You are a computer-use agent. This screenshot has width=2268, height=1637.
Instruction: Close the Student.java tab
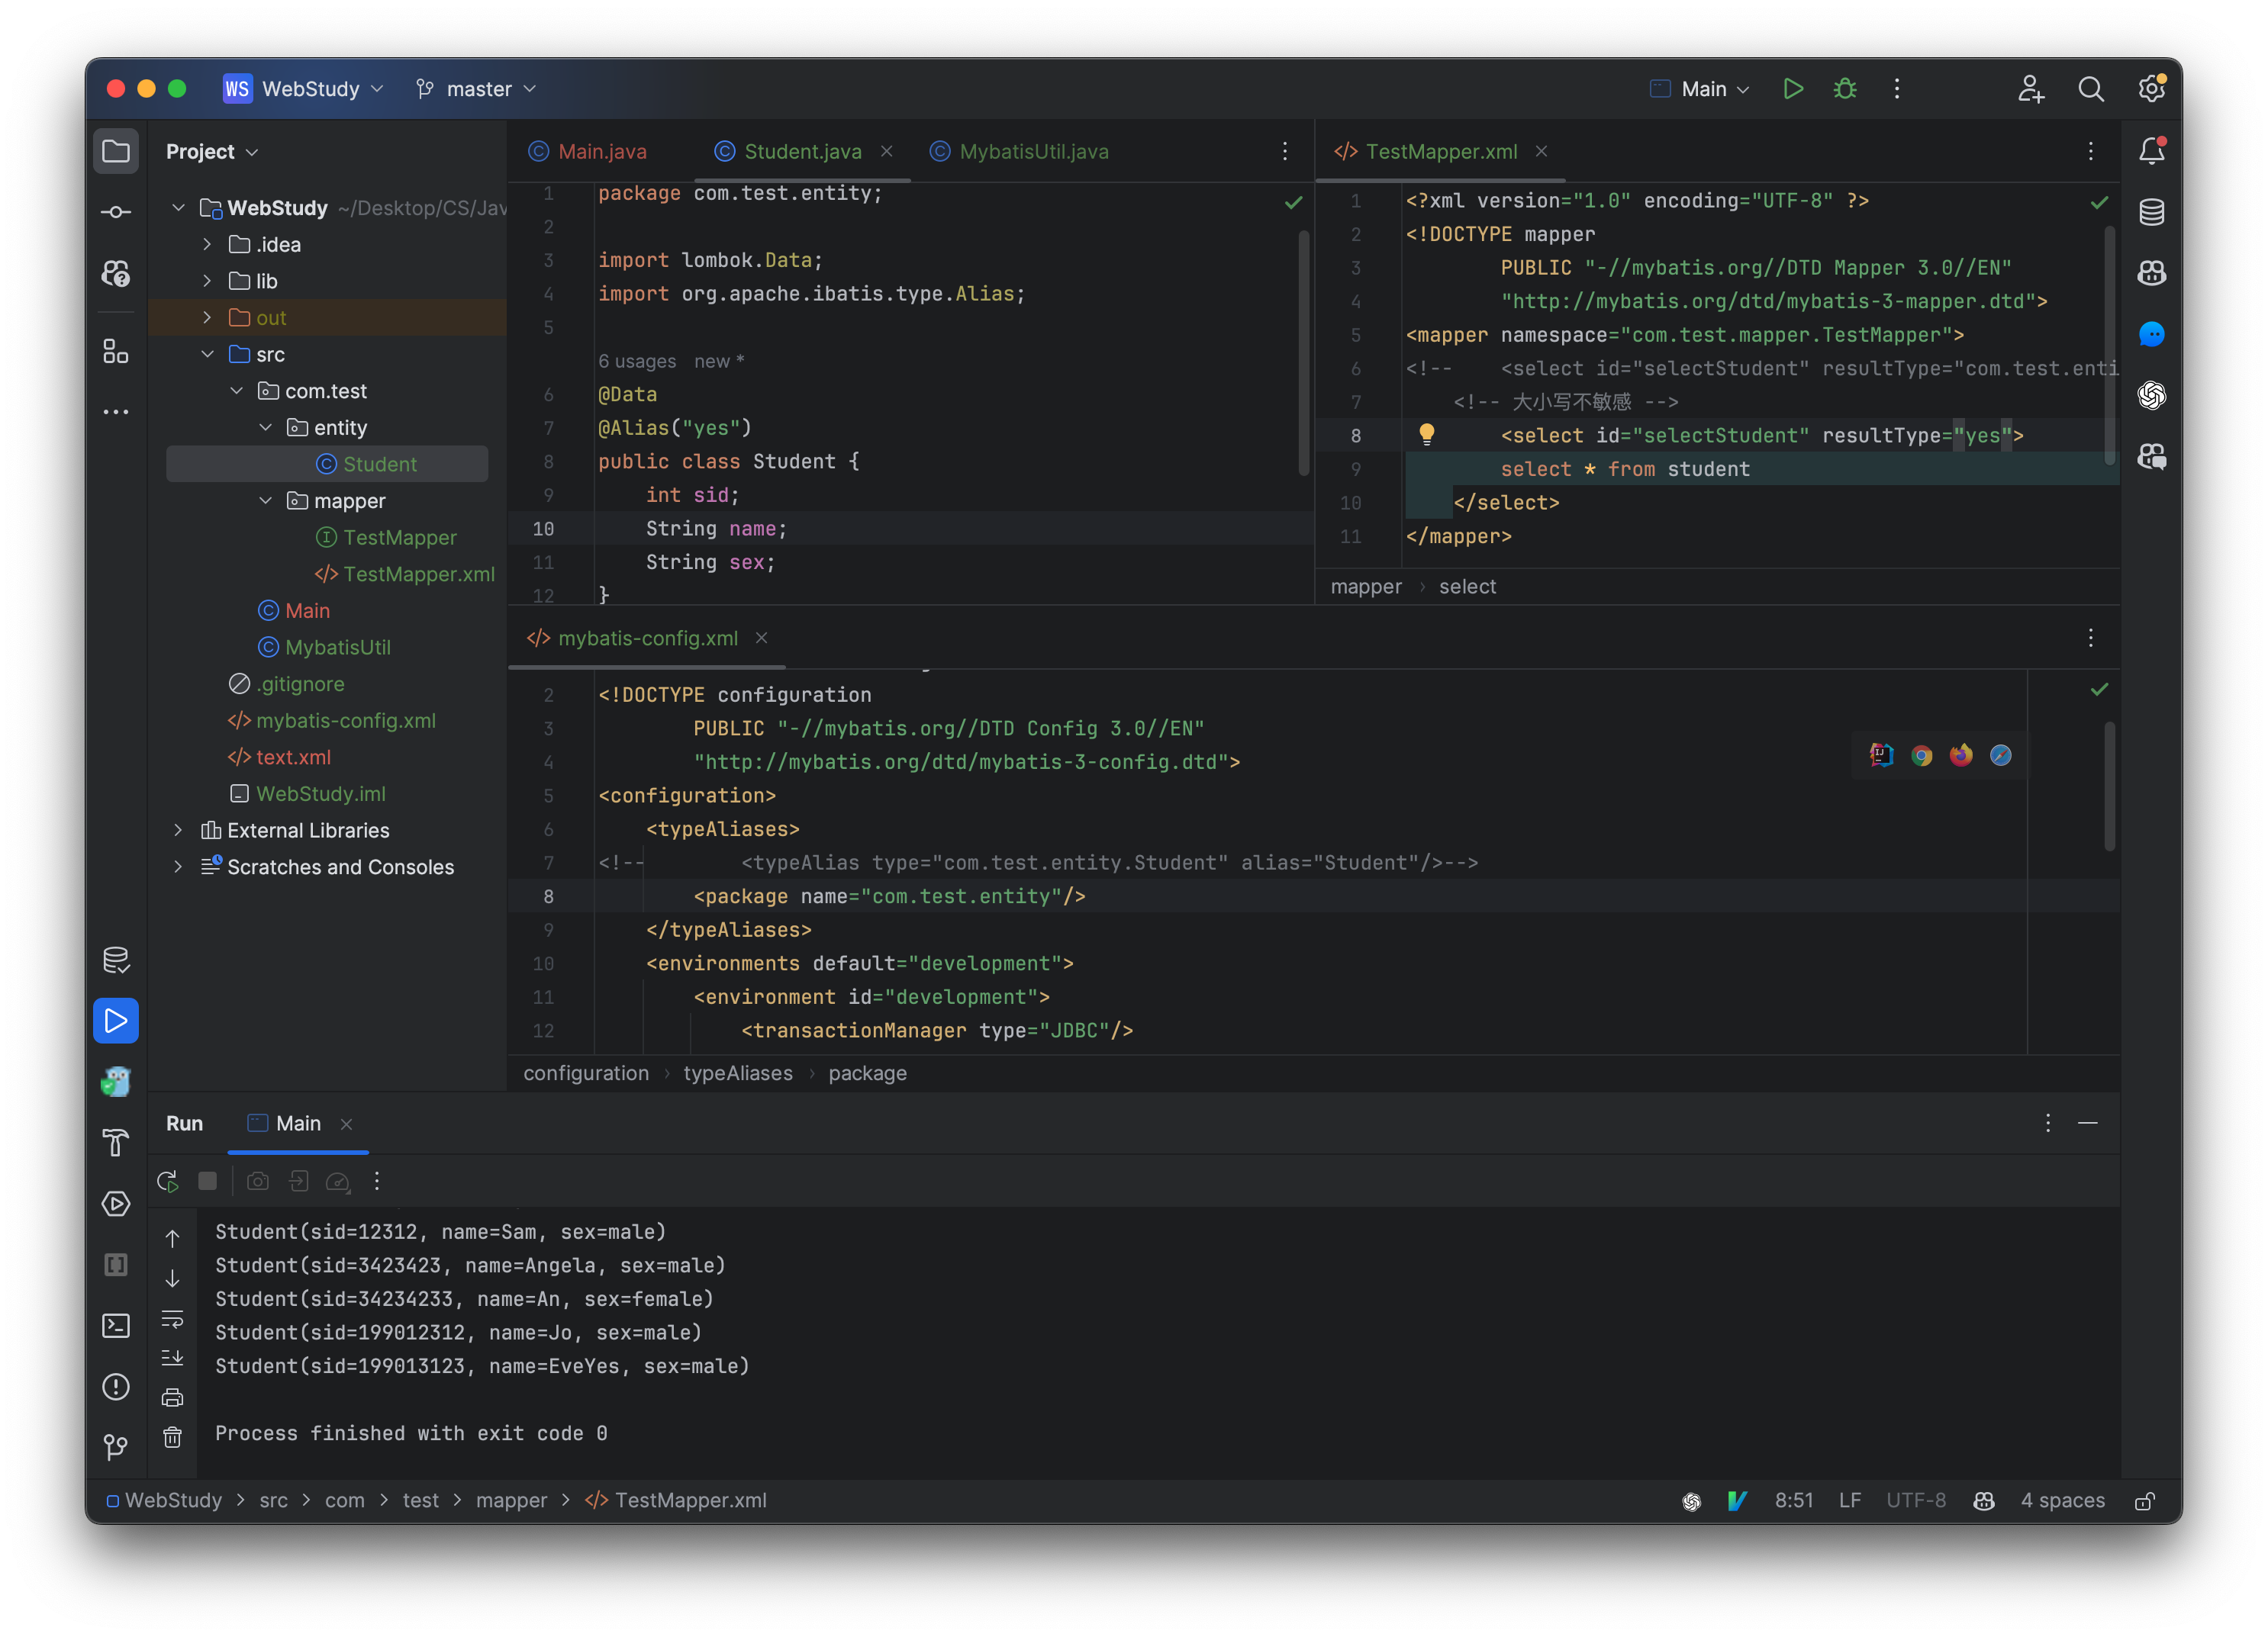click(x=887, y=152)
